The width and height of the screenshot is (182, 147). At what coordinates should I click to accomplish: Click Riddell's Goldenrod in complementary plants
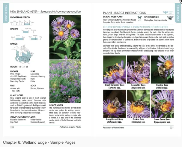click(18, 120)
